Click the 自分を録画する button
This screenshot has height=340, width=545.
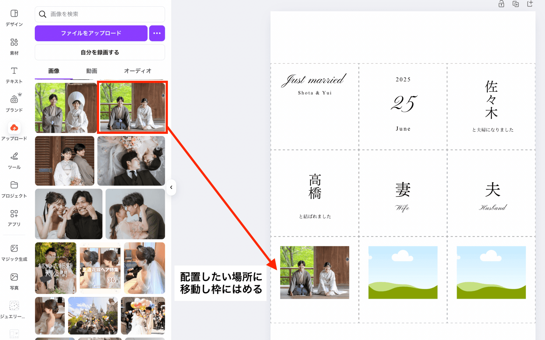tap(100, 52)
